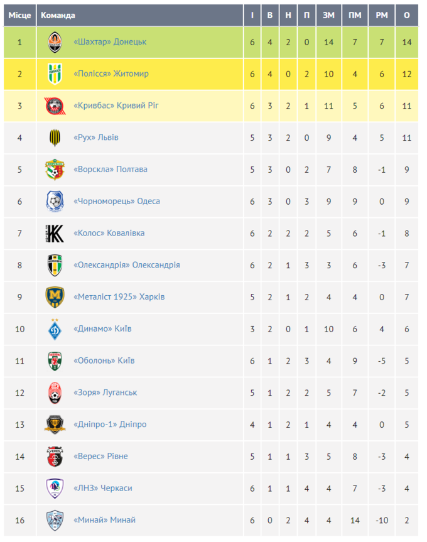Click the «Місце» column header
The image size is (427, 542).
pyautogui.click(x=19, y=15)
